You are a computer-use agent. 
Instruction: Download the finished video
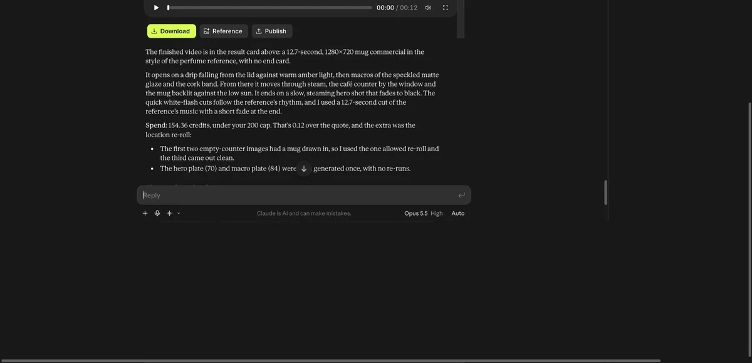(172, 31)
